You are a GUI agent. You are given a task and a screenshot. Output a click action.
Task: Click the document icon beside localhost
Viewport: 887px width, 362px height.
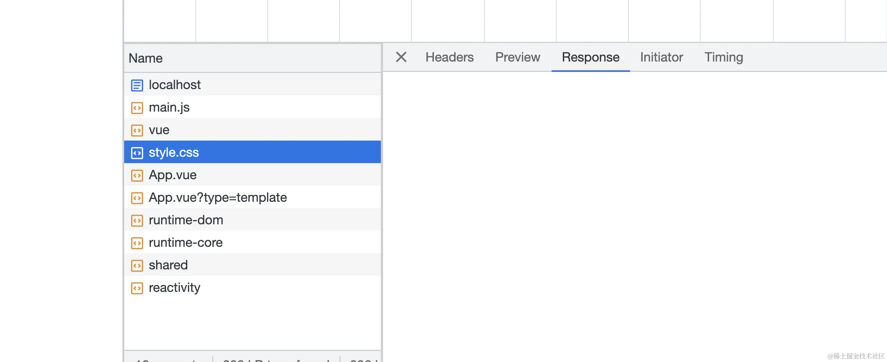[x=137, y=85]
